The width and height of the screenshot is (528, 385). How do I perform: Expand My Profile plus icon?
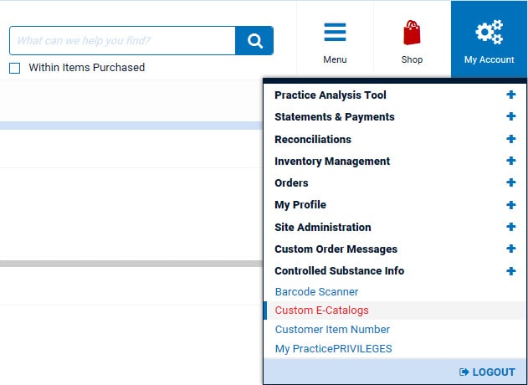[510, 204]
